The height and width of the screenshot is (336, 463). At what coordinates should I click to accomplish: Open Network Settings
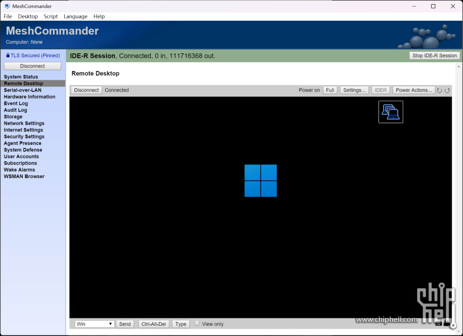(24, 123)
